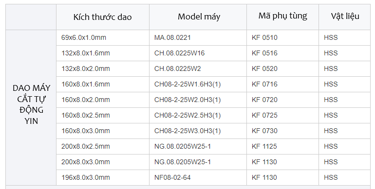Select model CH.08.0225W16
This screenshot has width=375, height=189.
198,53
